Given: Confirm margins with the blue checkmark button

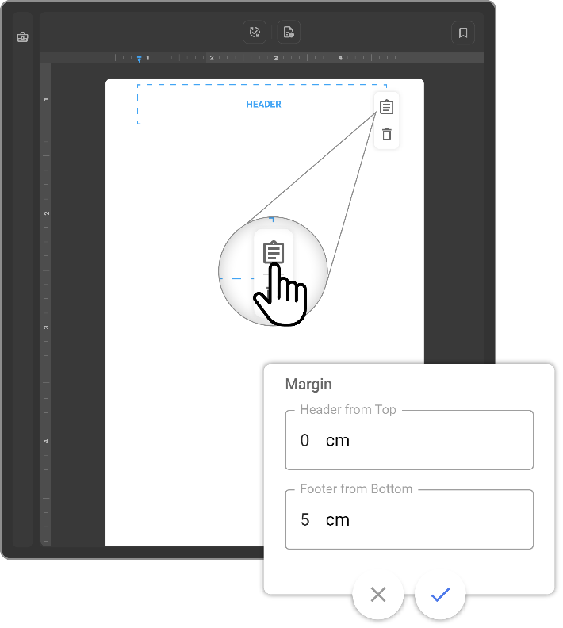Looking at the screenshot, I should coord(440,595).
